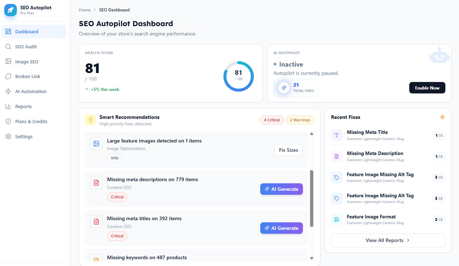Viewport: 459px width, 266px height.
Task: Click the Reports bar chart icon
Action: point(8,106)
